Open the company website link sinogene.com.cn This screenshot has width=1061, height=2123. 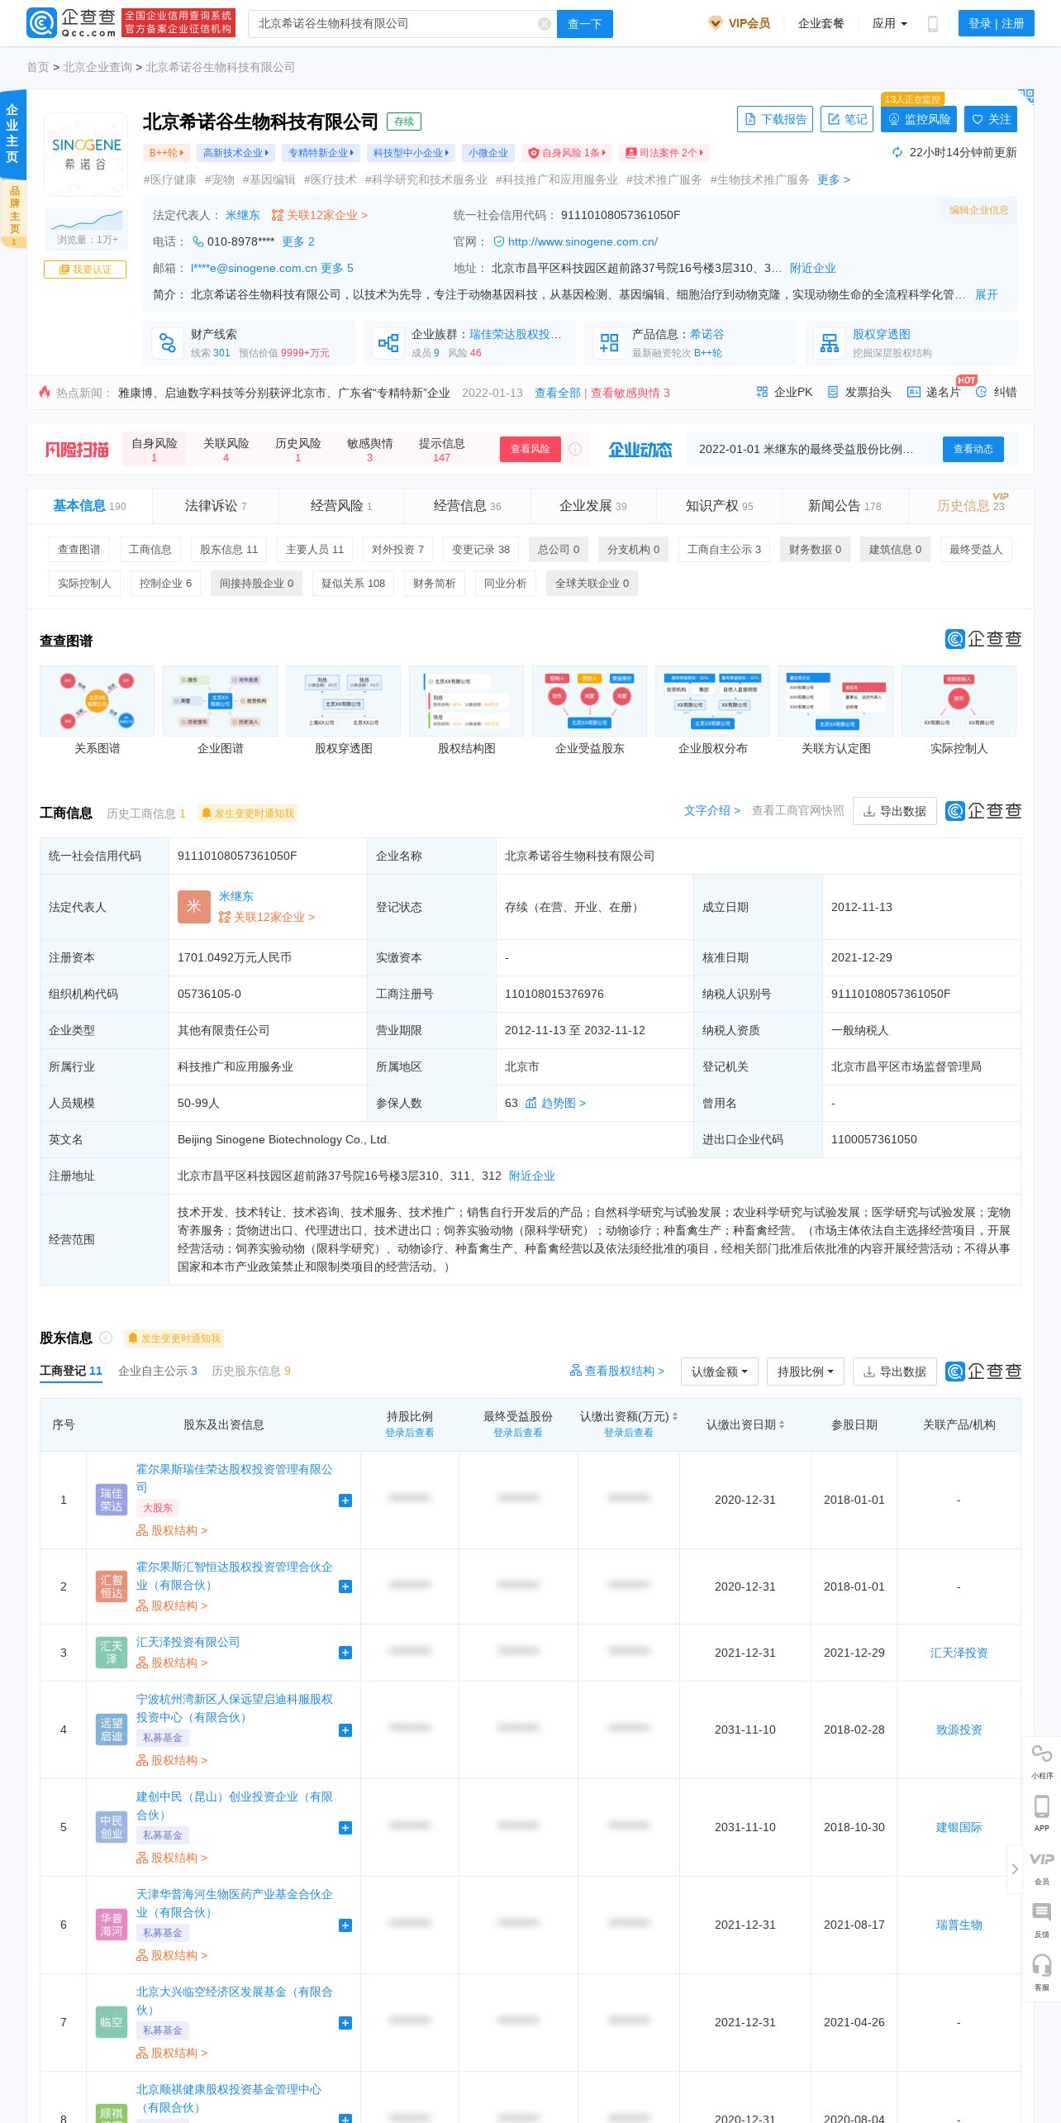(x=582, y=241)
